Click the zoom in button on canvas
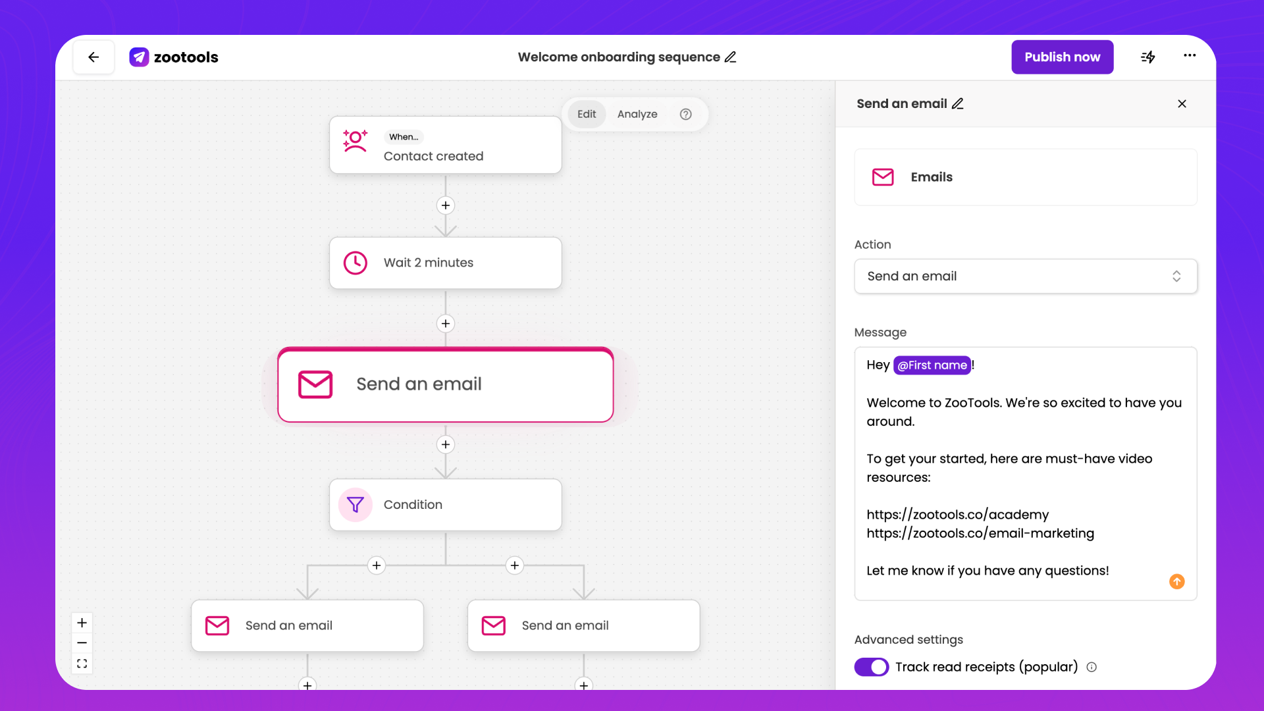Viewport: 1264px width, 711px height. pyautogui.click(x=82, y=622)
